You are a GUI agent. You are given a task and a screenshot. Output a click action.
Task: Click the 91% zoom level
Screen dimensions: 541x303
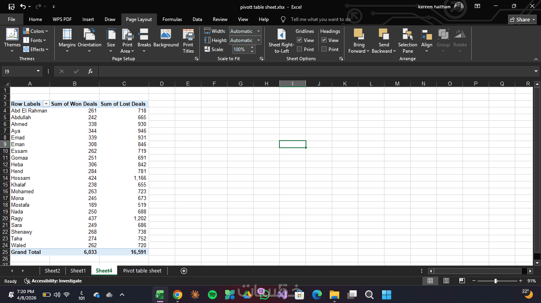tap(531, 281)
